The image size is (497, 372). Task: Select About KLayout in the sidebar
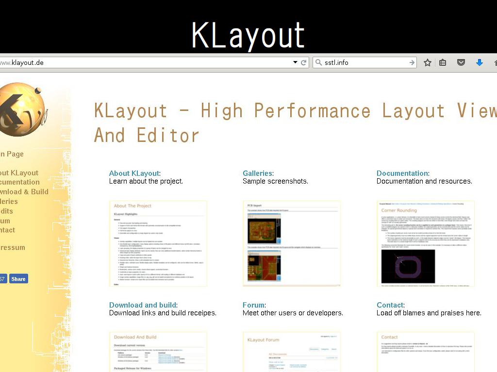19,173
